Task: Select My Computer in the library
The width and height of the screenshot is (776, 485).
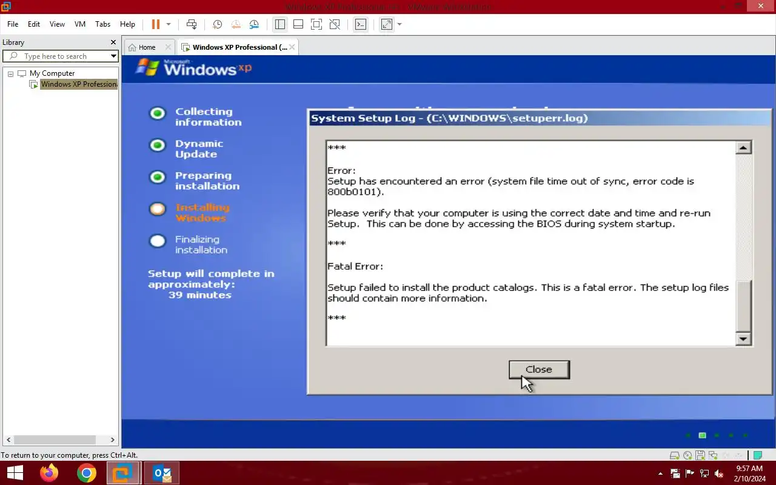Action: click(x=52, y=73)
